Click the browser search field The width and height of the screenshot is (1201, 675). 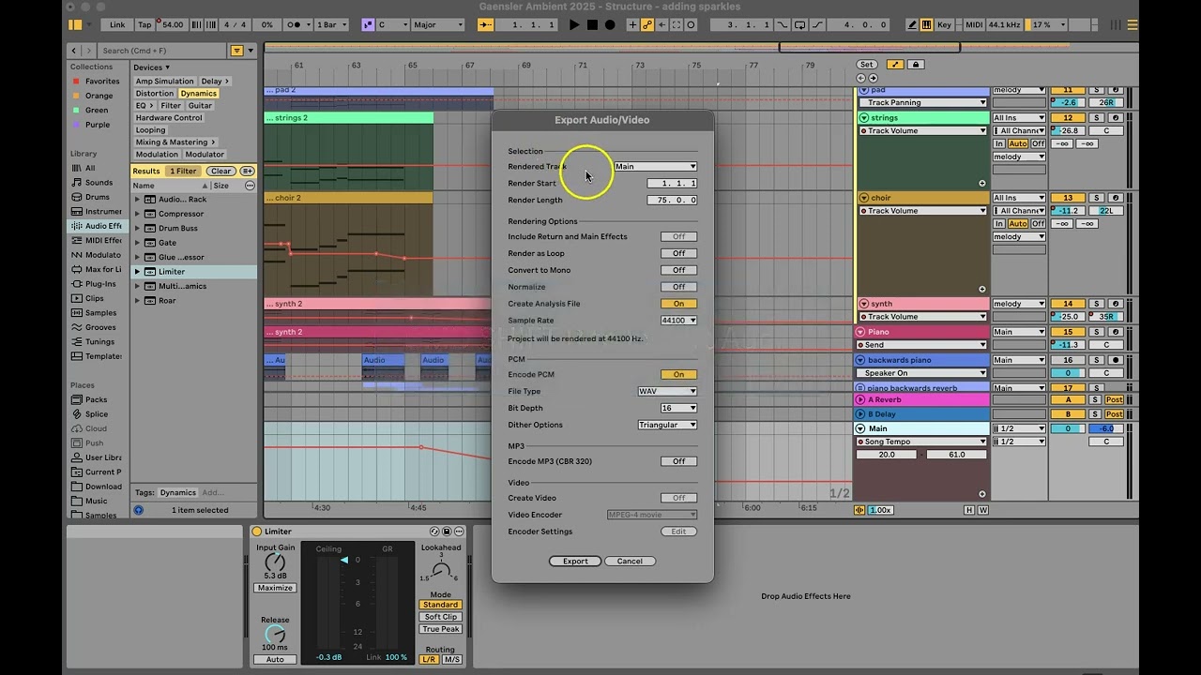tap(162, 51)
